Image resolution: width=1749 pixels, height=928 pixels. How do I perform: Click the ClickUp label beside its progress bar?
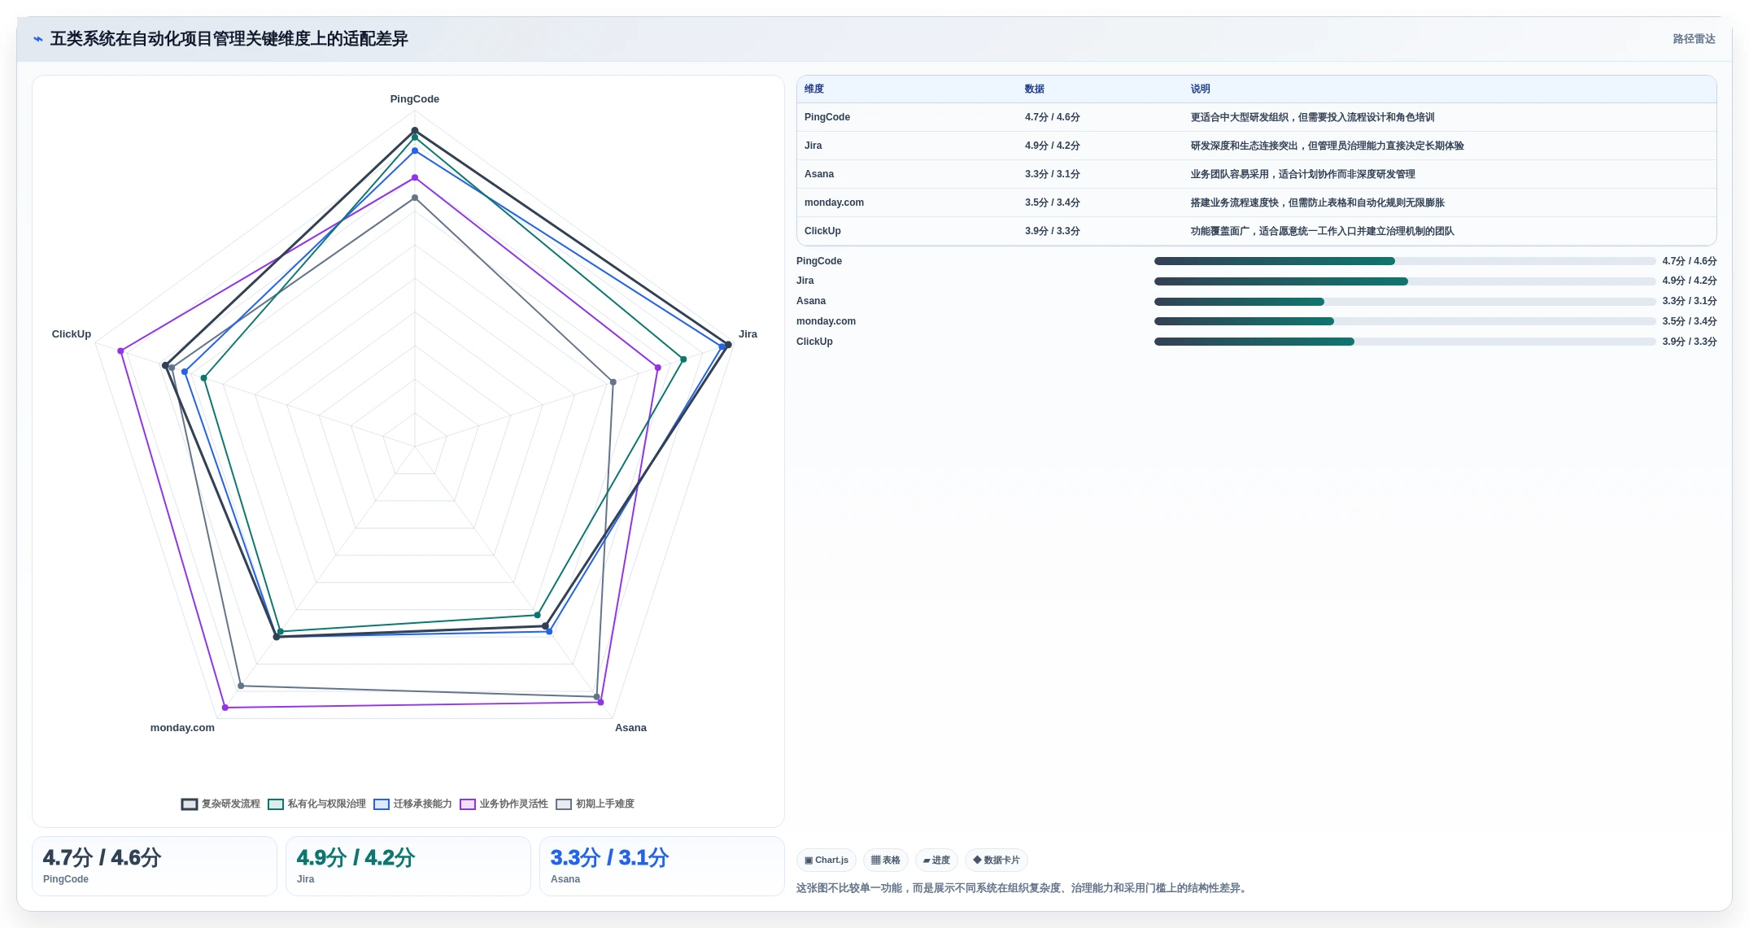click(814, 342)
